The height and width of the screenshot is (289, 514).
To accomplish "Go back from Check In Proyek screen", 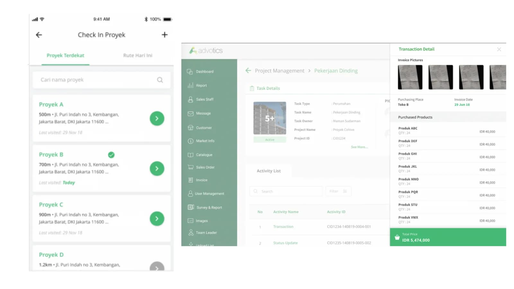I will tap(39, 35).
